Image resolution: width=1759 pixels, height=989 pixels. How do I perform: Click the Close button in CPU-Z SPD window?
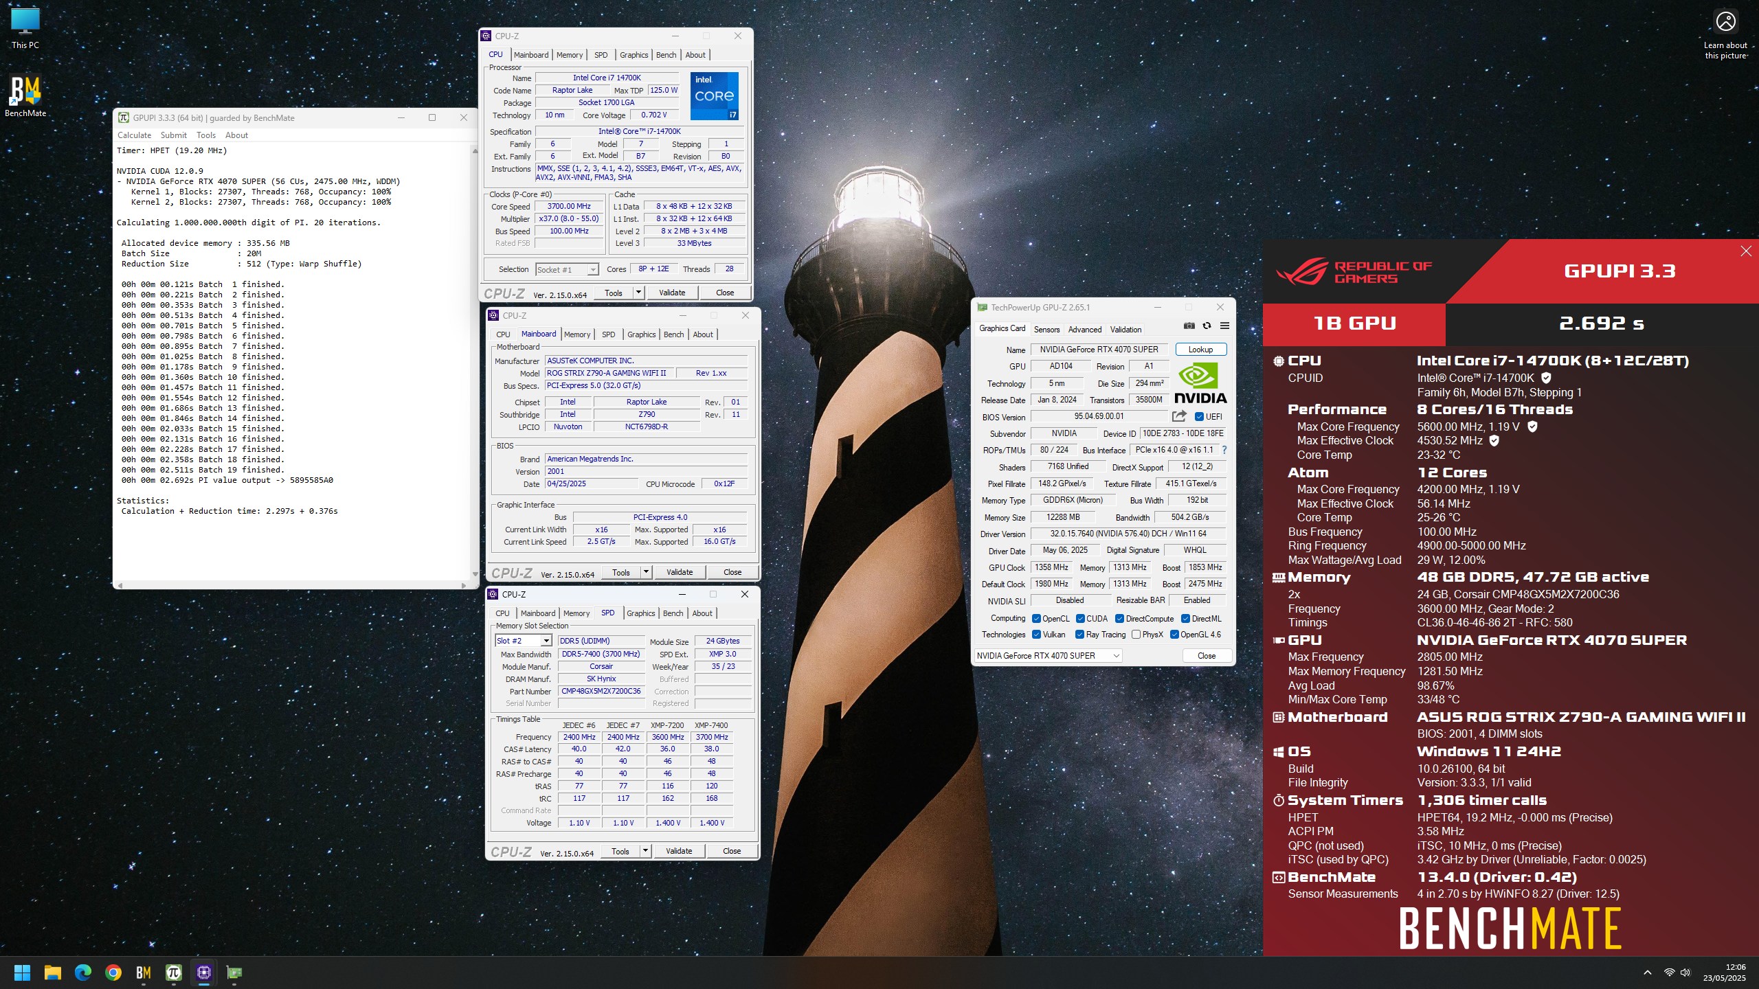[732, 851]
